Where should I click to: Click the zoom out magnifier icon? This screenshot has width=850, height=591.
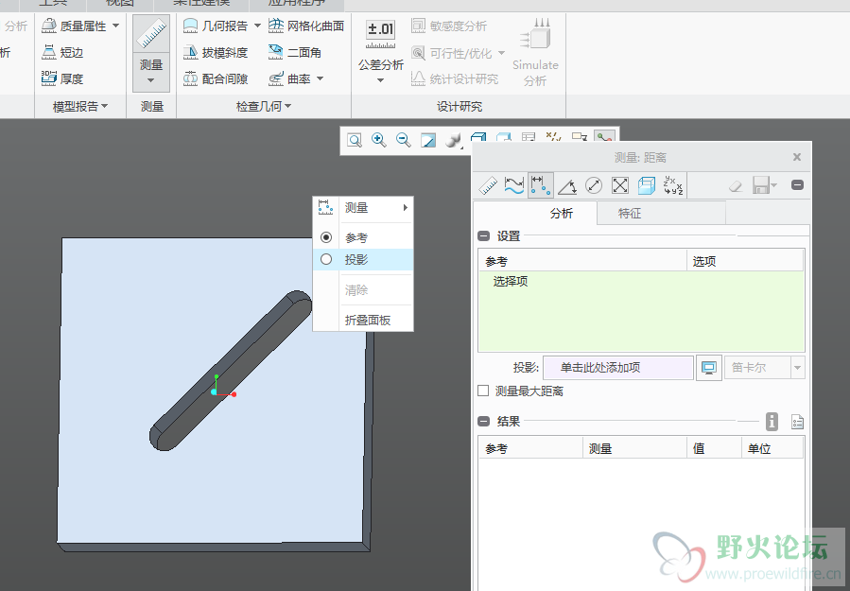[x=404, y=141]
